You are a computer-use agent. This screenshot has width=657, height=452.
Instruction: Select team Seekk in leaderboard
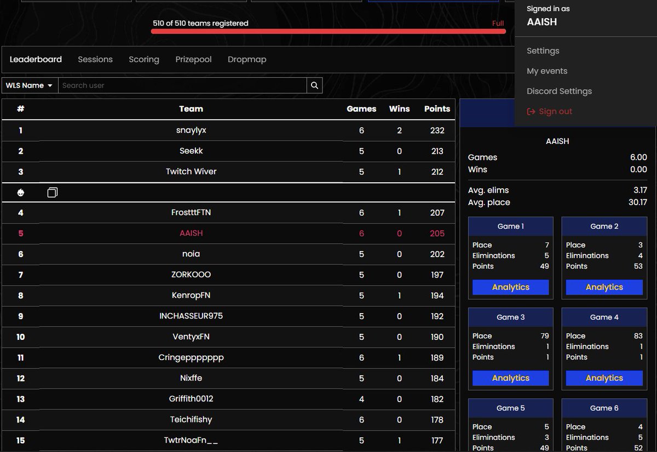[228, 151]
